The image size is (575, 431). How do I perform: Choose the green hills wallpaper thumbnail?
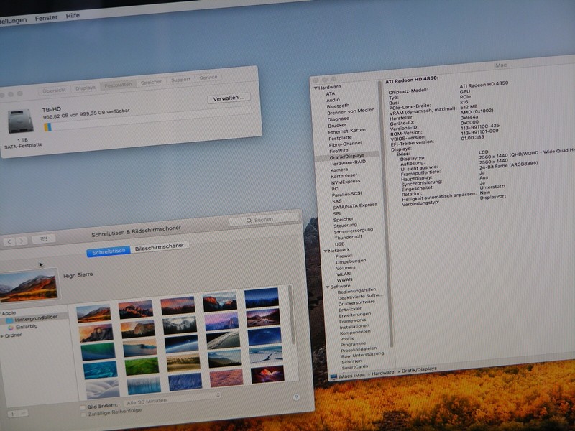coord(142,366)
